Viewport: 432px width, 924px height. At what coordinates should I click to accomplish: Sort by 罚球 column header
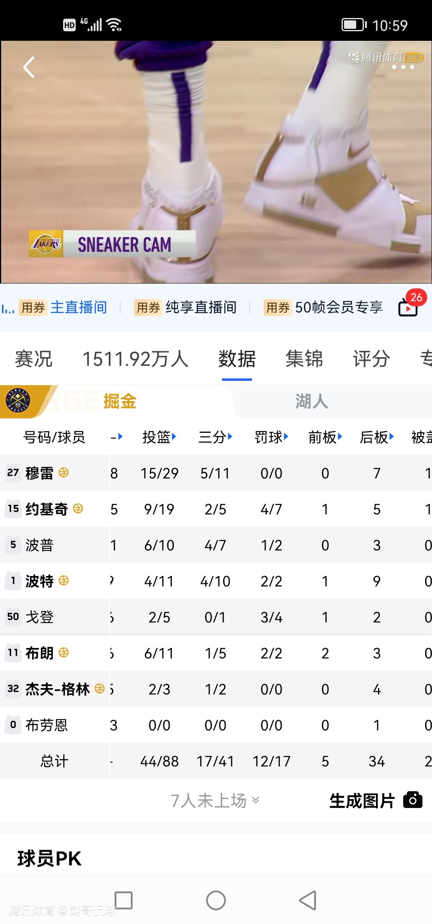tap(271, 437)
